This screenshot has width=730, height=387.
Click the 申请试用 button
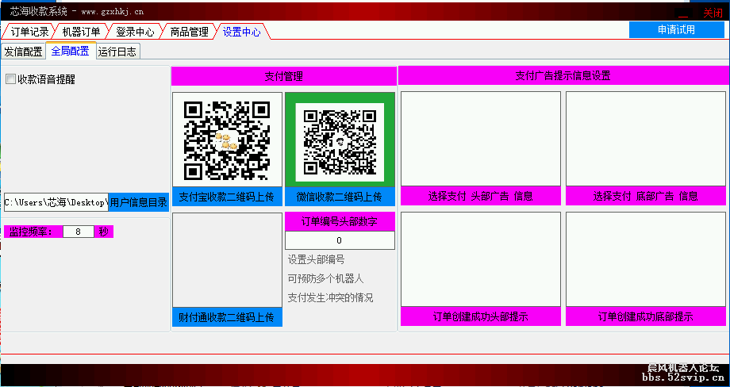pos(677,30)
